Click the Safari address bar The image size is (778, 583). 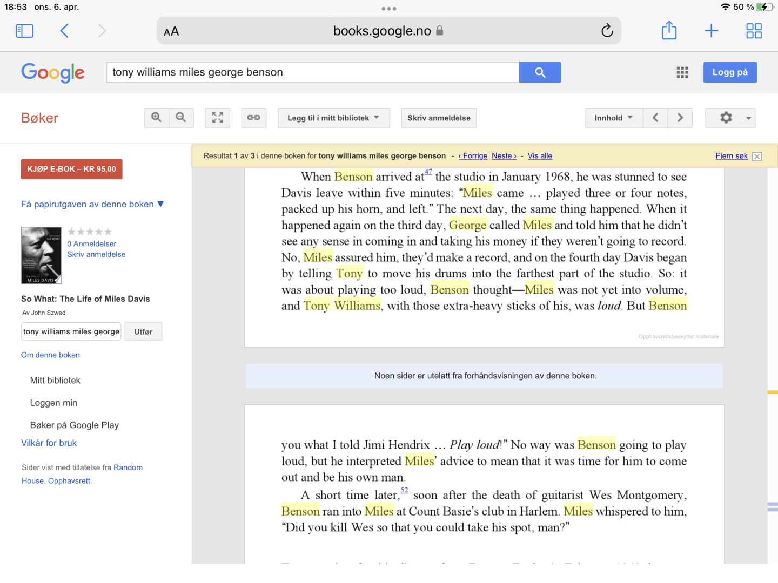389,31
